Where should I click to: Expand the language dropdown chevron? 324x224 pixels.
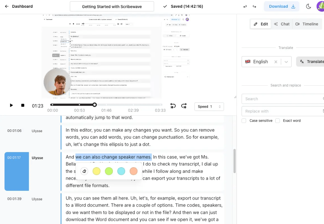(x=286, y=62)
